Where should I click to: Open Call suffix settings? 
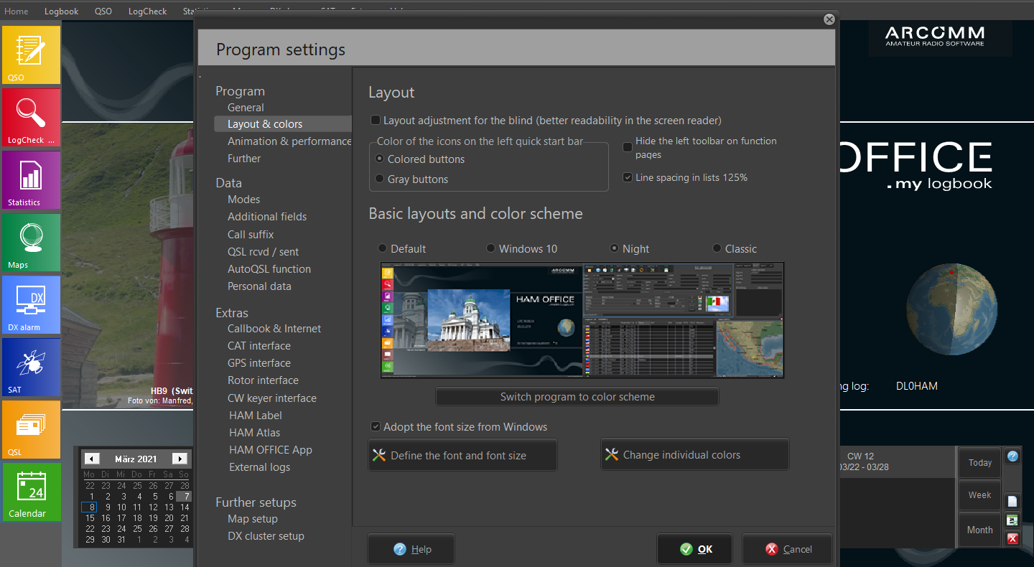click(251, 235)
